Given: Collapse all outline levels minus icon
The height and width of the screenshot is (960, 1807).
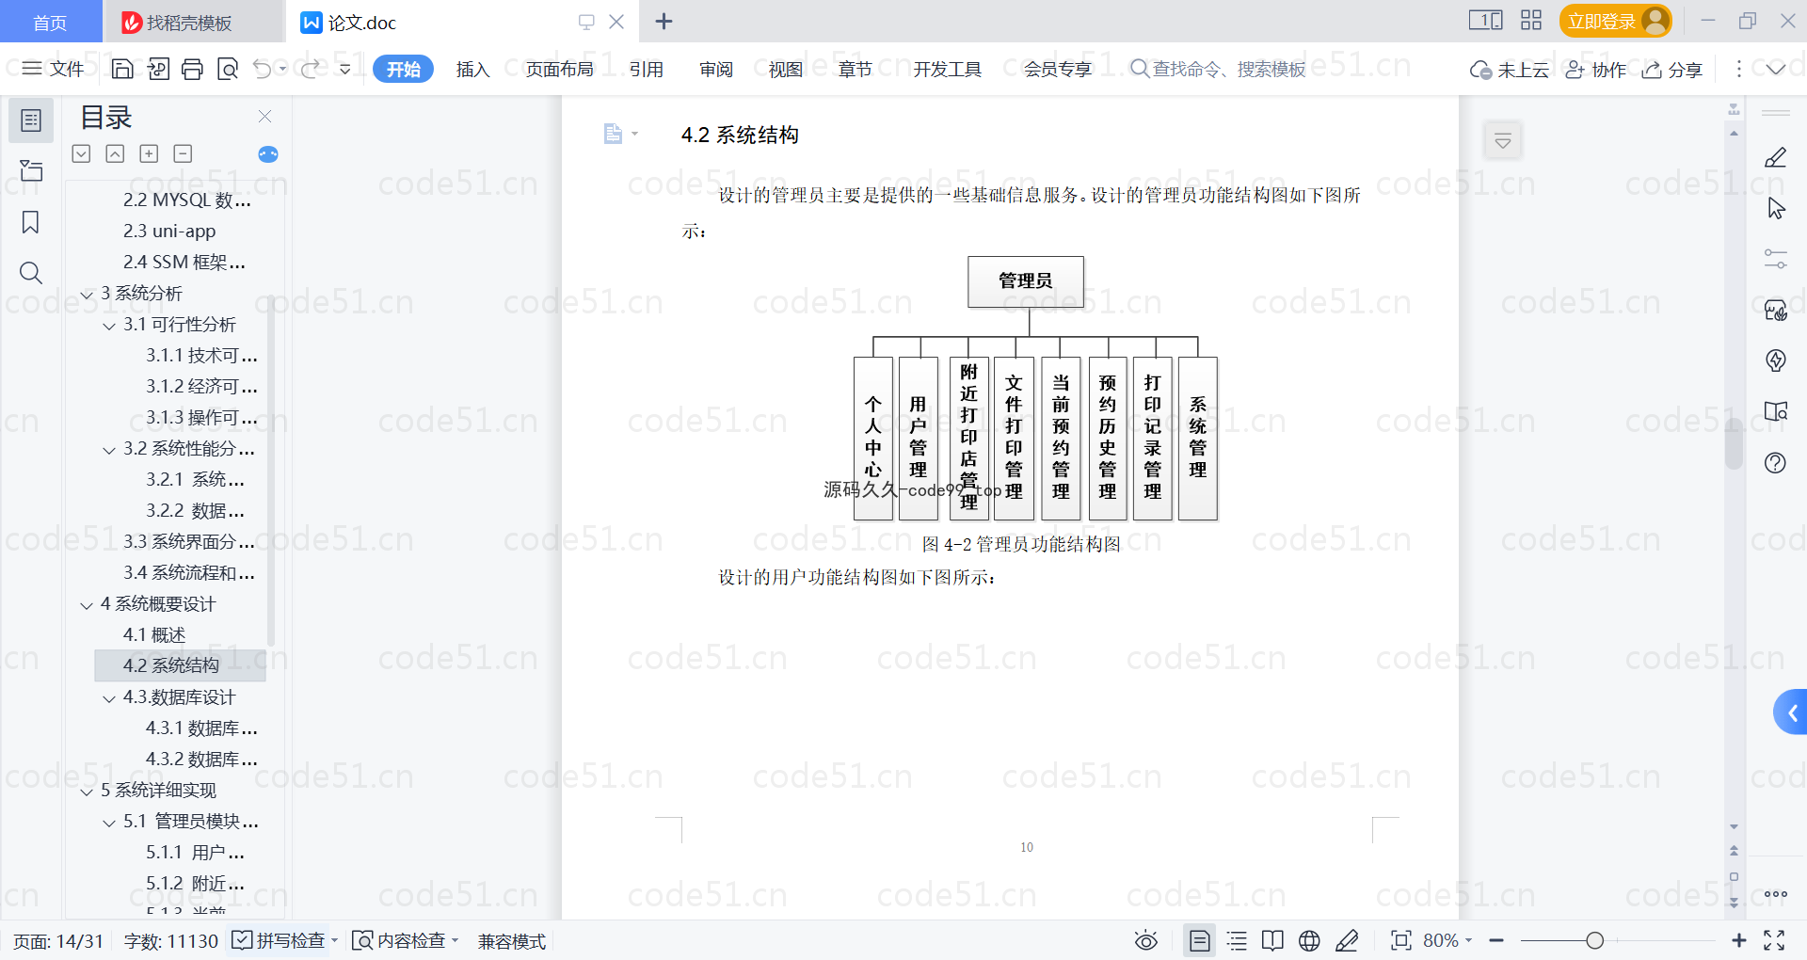Looking at the screenshot, I should (x=183, y=153).
